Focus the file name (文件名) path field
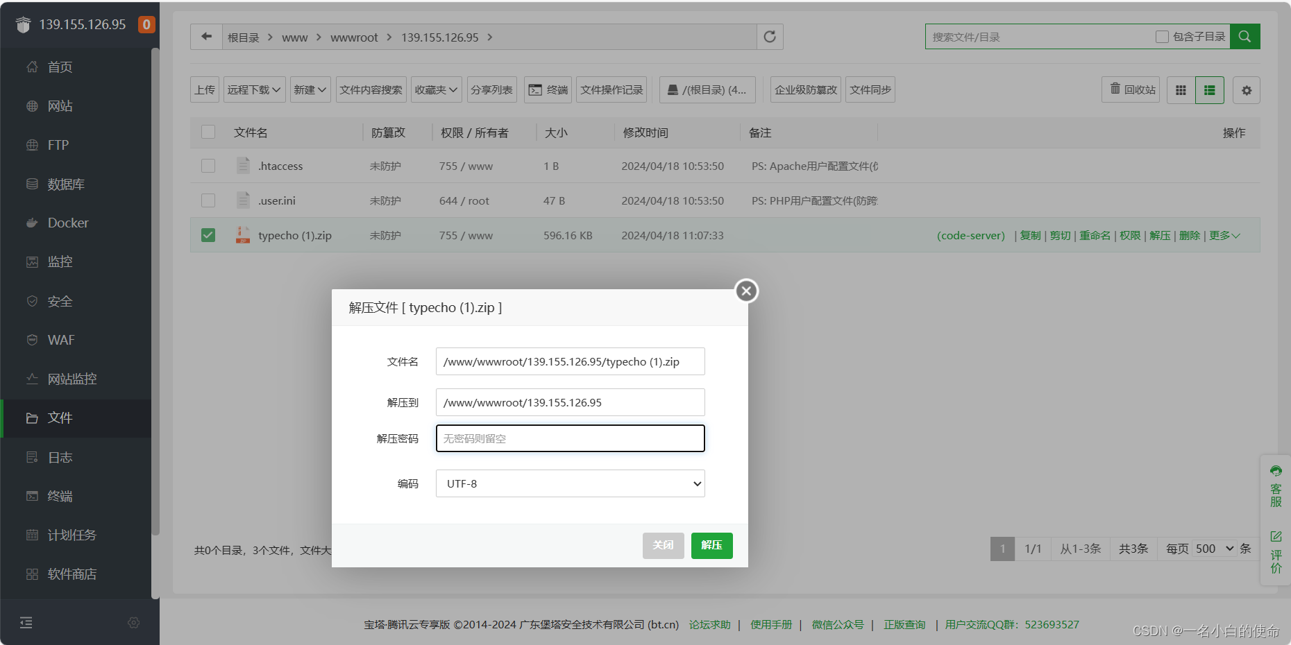 571,361
